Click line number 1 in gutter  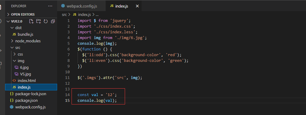pos(68,20)
